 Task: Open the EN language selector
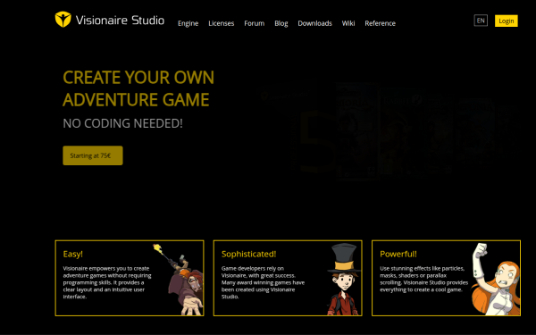pyautogui.click(x=481, y=21)
